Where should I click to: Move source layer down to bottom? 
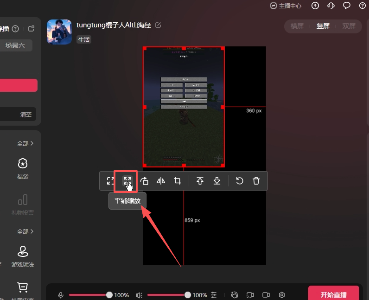pyautogui.click(x=216, y=181)
